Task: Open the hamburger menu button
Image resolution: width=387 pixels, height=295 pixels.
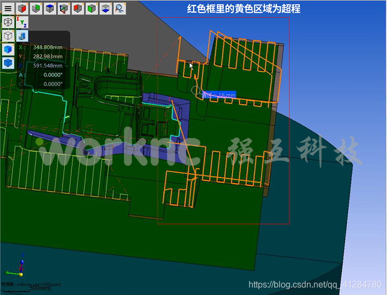Action: pos(8,8)
